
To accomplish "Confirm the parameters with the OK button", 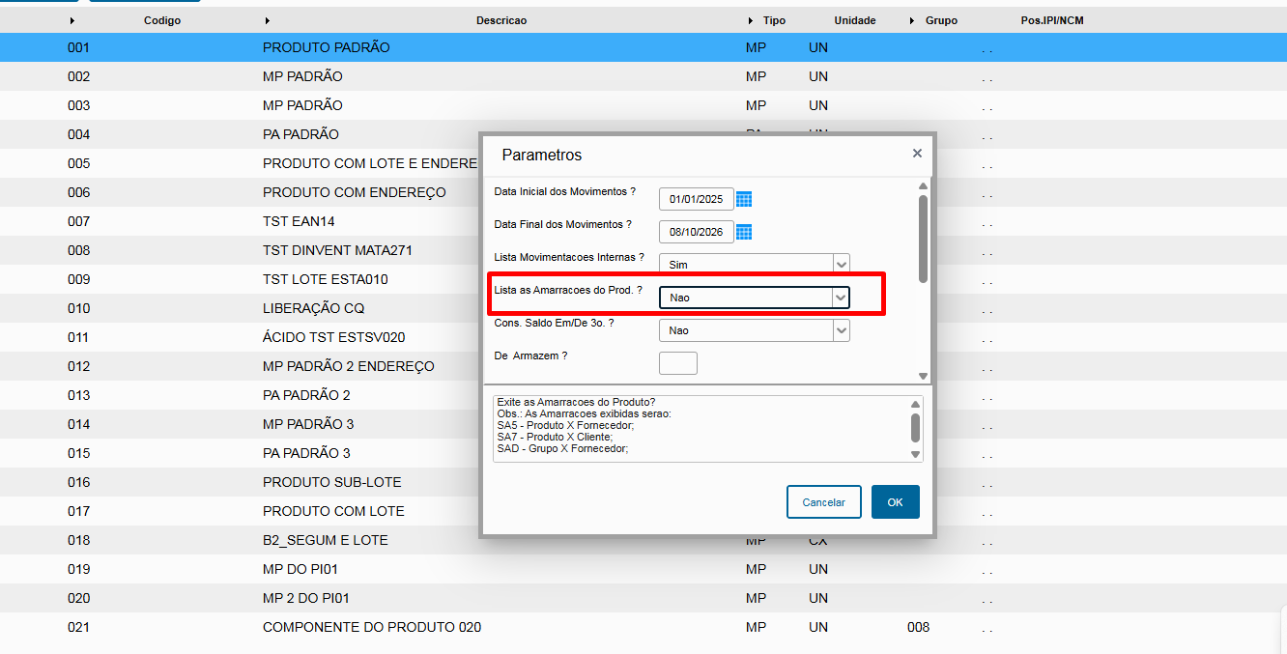I will tap(895, 502).
